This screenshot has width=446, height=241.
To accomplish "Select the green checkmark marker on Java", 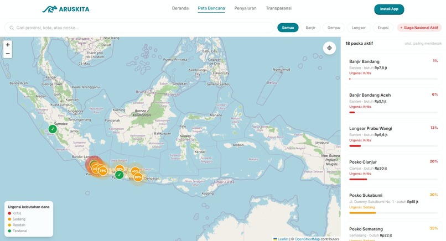I will coord(119,175).
